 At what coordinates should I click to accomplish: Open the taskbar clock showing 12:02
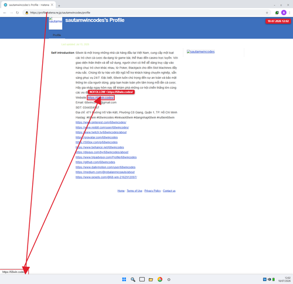[x=284, y=279]
